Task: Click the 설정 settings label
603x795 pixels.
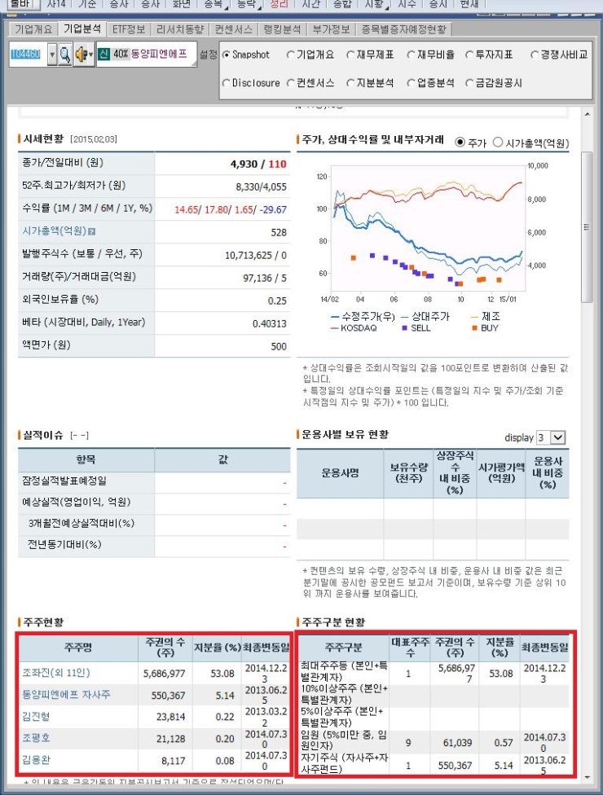Action: (209, 55)
